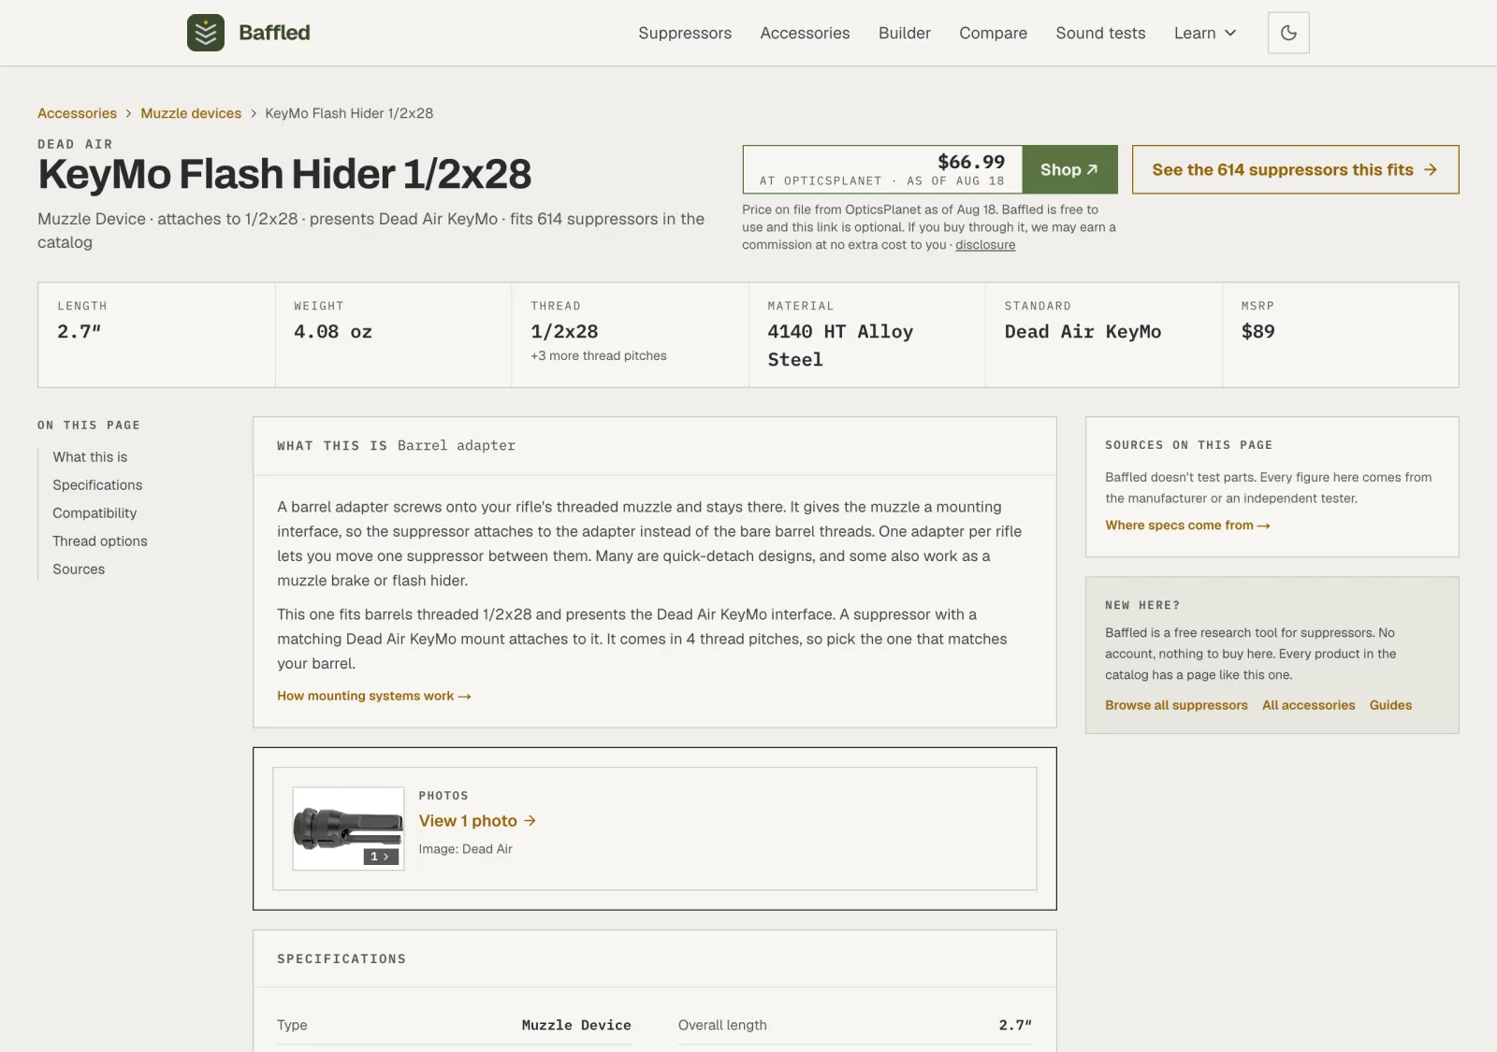Click the $89 MSRP value

1257,332
